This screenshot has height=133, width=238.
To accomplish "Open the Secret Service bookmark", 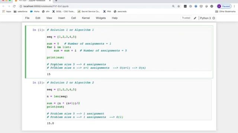I will [x=89, y=11].
